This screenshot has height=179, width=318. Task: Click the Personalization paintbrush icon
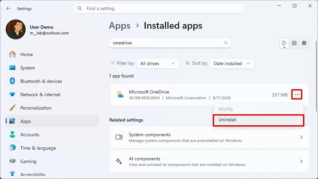coord(12,108)
